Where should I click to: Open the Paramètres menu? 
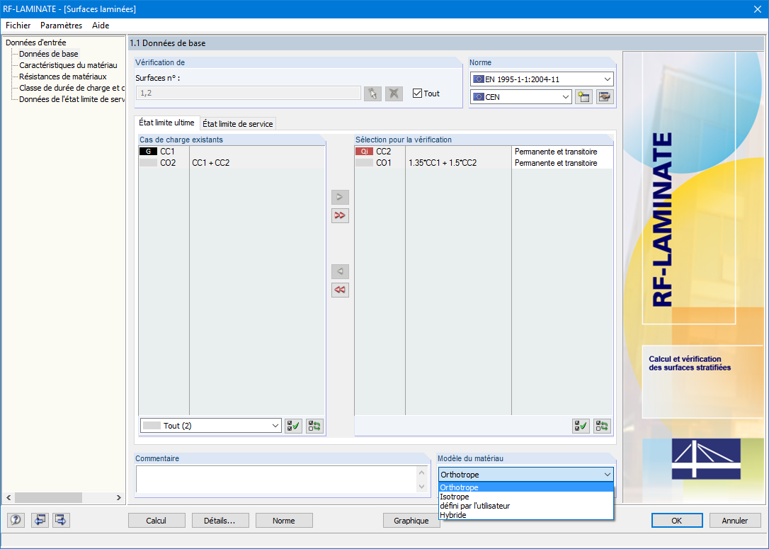pyautogui.click(x=62, y=26)
